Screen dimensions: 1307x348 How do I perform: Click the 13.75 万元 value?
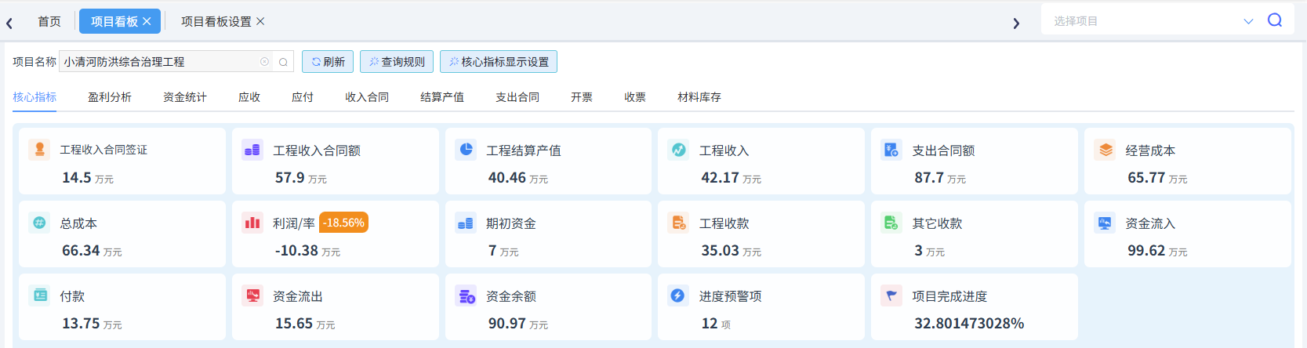[92, 324]
